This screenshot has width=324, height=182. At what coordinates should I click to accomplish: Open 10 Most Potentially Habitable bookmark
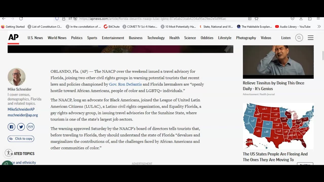pyautogui.click(x=178, y=27)
